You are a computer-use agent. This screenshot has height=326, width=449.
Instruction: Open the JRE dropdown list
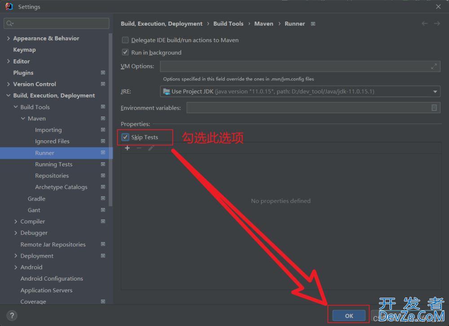pos(435,91)
